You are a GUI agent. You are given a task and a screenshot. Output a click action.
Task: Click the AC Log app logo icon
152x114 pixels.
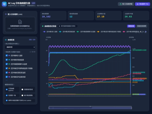coord(4,4)
